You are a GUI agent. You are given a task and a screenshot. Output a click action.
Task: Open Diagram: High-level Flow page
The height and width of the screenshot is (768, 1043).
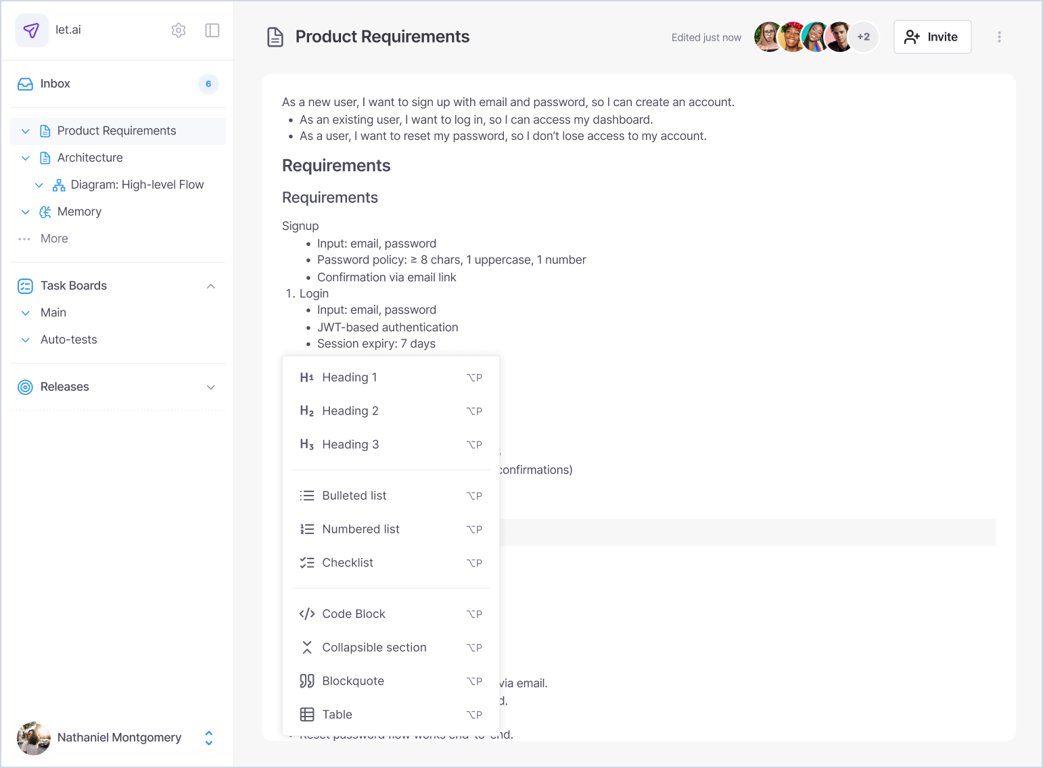tap(137, 185)
